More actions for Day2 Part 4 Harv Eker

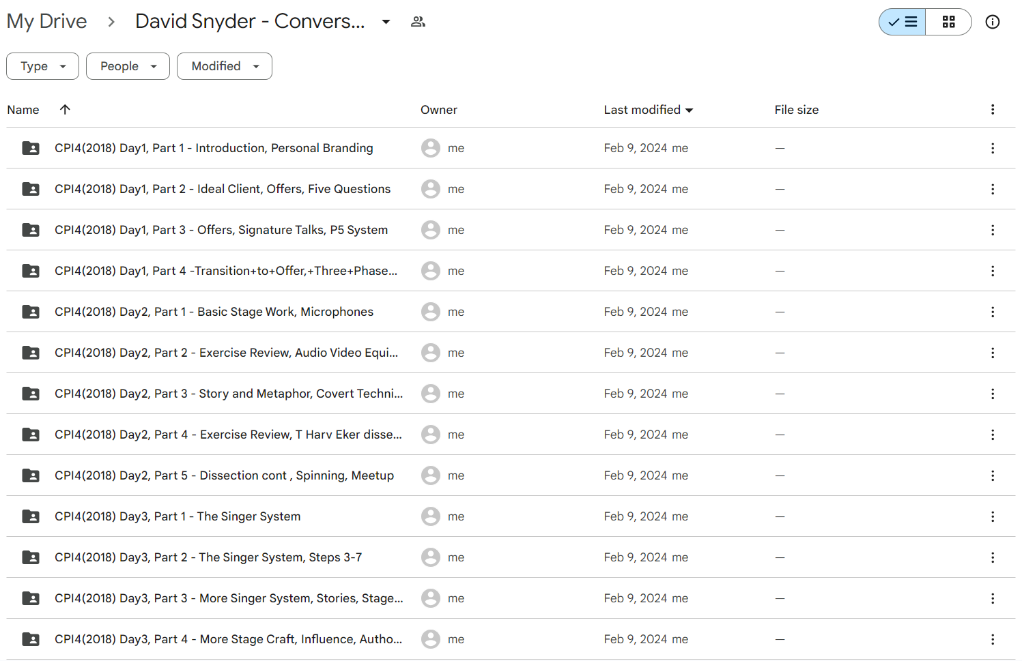[x=993, y=435]
